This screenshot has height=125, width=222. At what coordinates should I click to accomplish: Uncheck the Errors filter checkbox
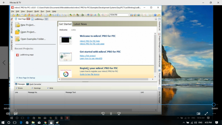16,88
